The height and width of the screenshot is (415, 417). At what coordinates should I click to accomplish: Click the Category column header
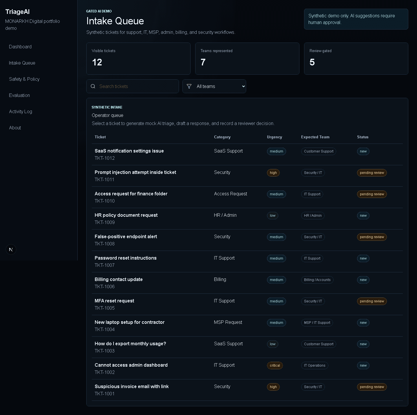point(222,137)
